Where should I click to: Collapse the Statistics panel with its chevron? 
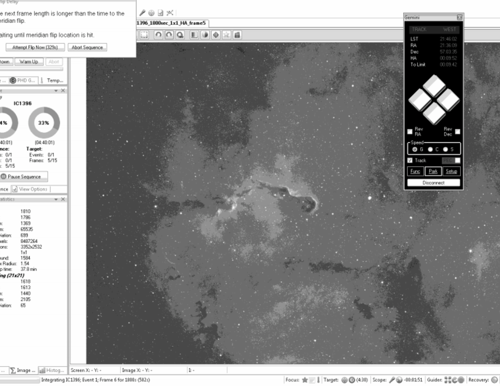click(x=56, y=199)
